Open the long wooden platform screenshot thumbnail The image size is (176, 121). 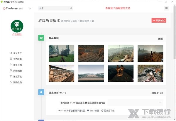pos(91,73)
